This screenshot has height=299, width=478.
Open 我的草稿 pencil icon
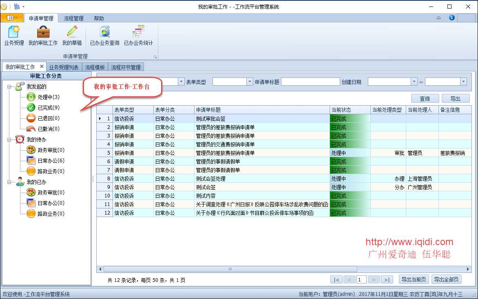[72, 35]
